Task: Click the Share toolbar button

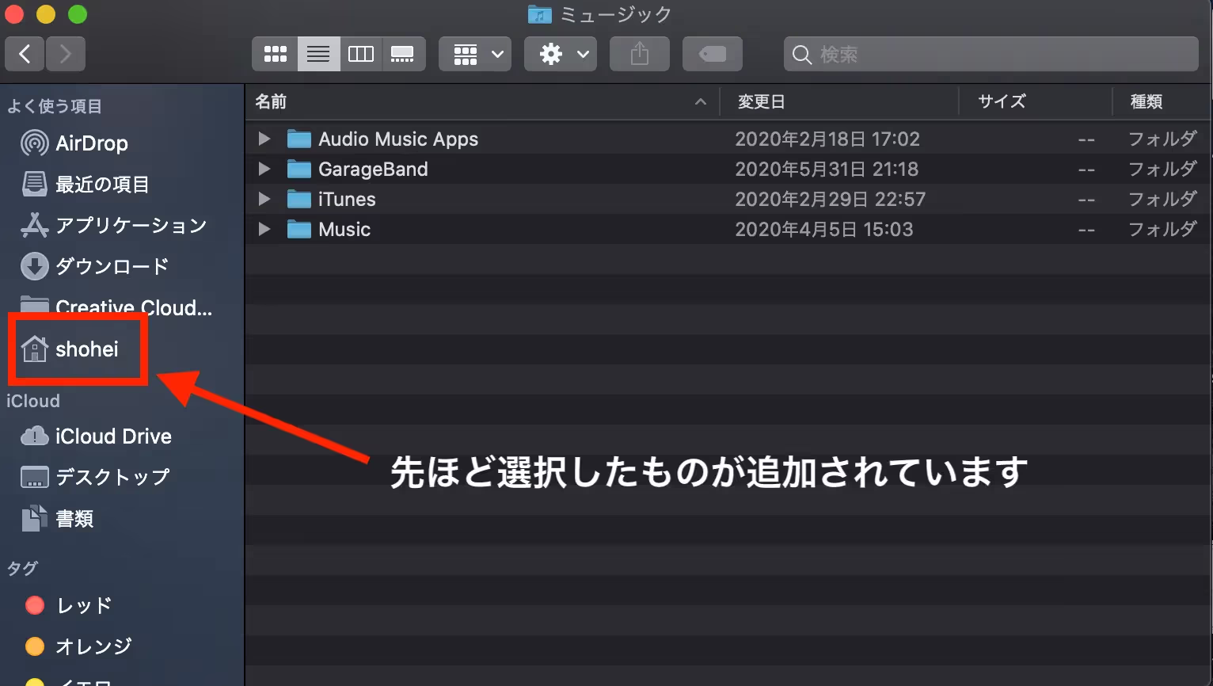Action: tap(640, 54)
